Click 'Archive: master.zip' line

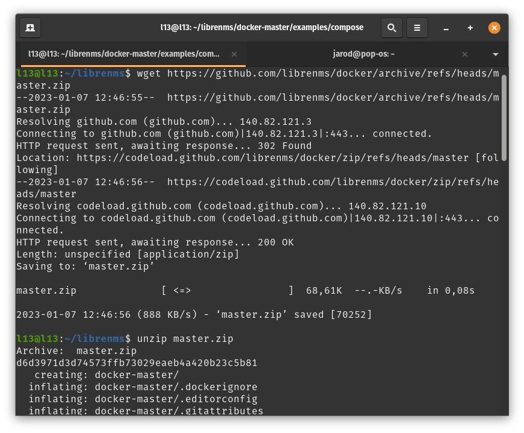click(x=77, y=351)
